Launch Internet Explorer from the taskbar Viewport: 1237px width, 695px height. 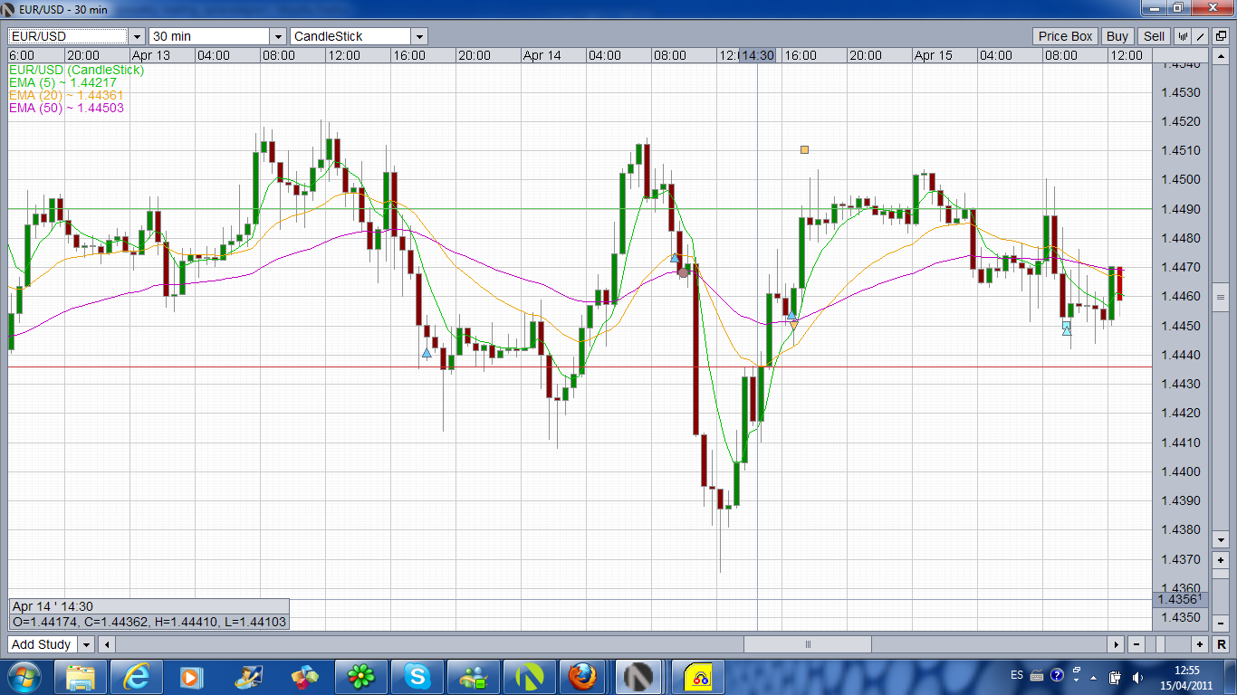137,676
